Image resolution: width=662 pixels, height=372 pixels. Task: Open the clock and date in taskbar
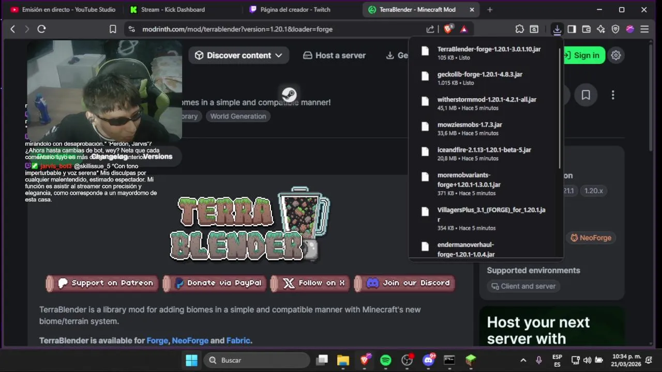coord(626,360)
